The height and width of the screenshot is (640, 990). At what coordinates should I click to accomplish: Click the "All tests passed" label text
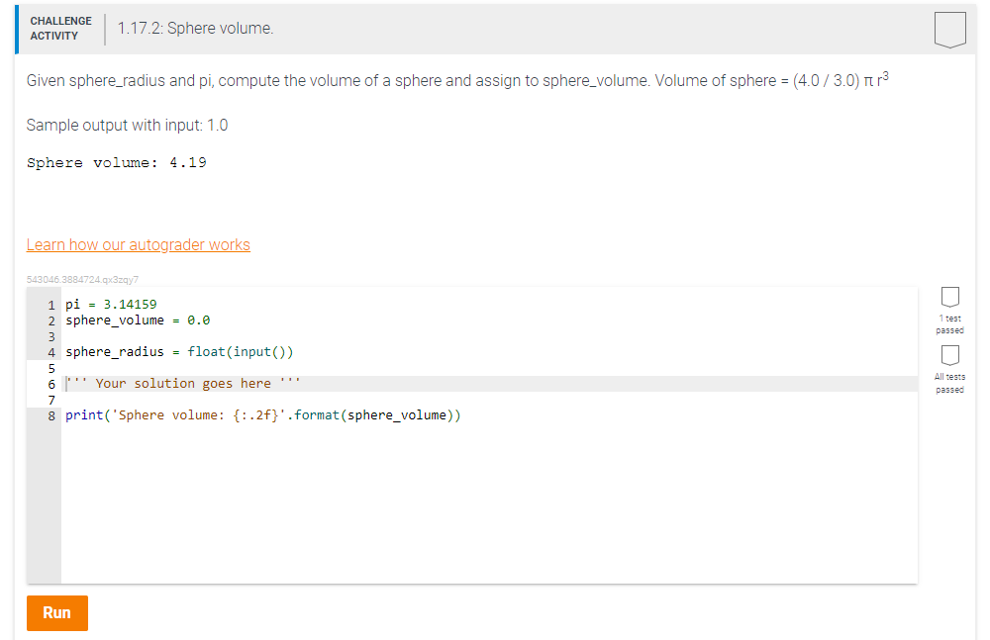coord(949,384)
